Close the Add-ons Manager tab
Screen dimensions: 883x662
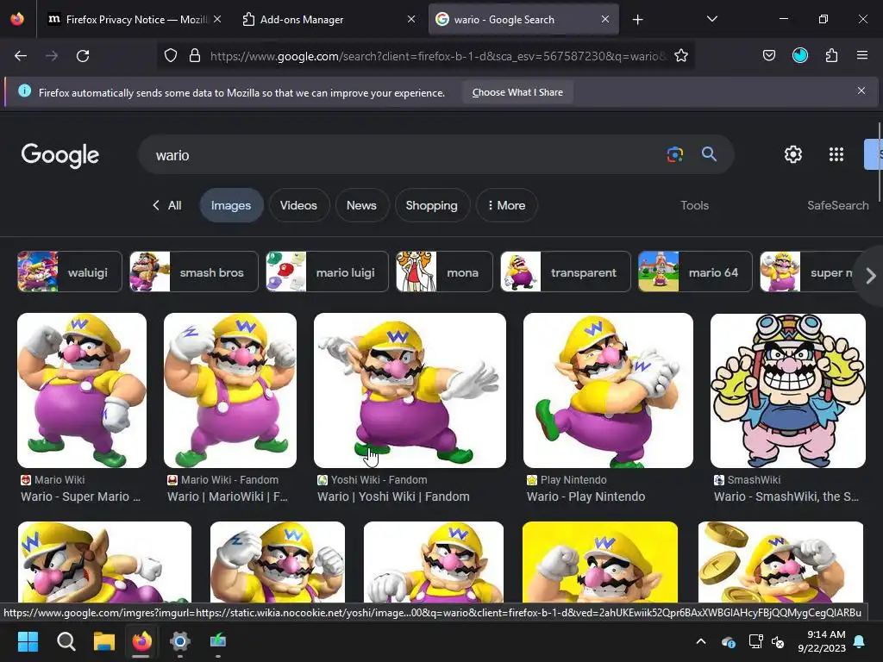(411, 19)
